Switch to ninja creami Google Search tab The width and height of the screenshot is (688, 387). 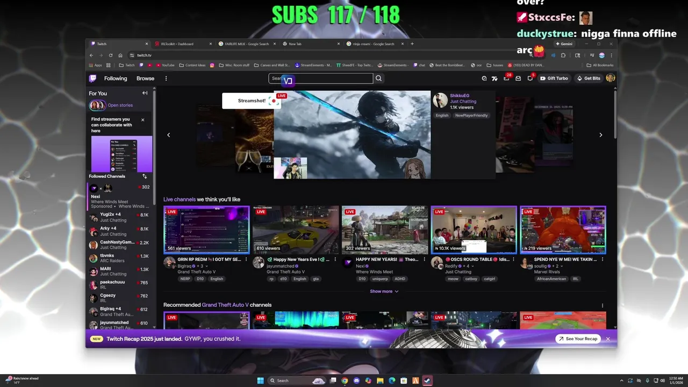pyautogui.click(x=374, y=44)
